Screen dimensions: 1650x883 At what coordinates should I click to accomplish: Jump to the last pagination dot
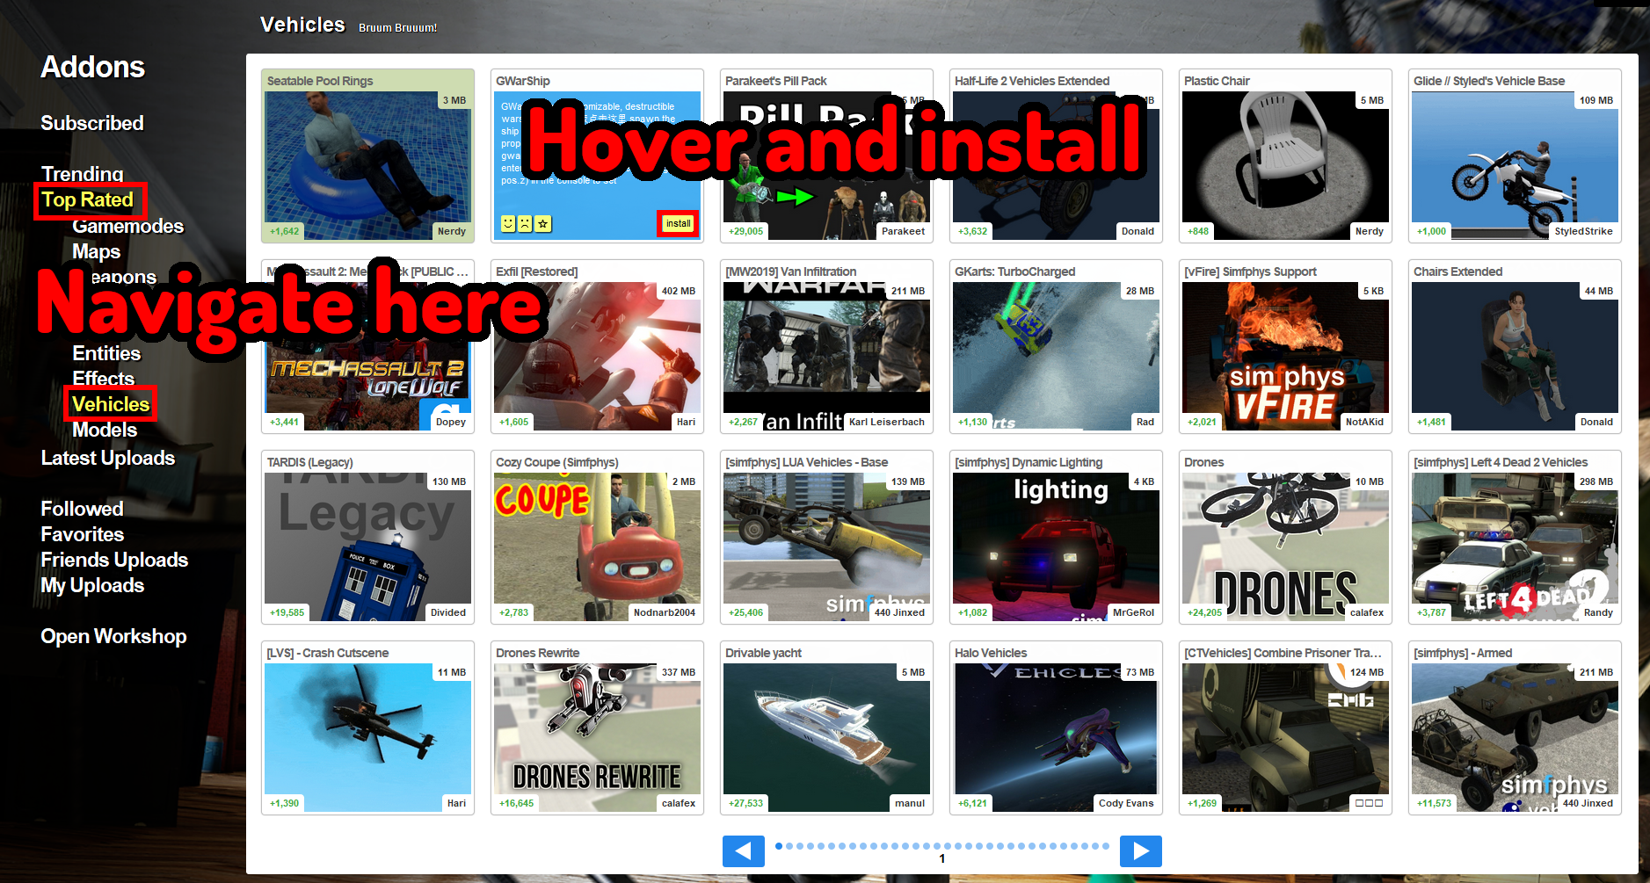pos(1106,846)
